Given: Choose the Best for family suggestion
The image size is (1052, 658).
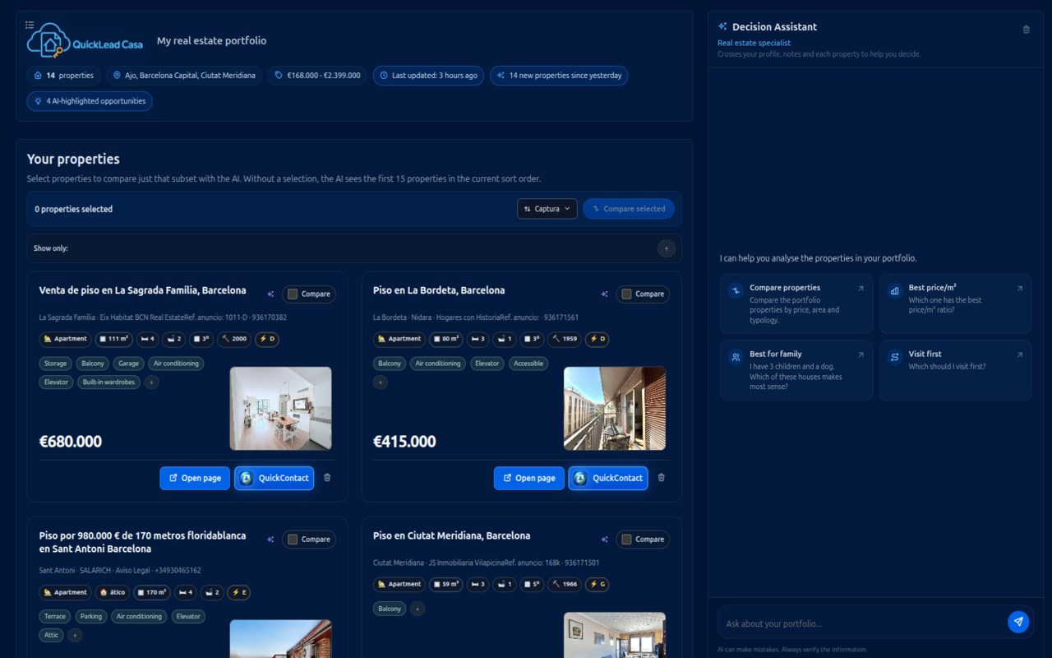Looking at the screenshot, I should (x=796, y=370).
